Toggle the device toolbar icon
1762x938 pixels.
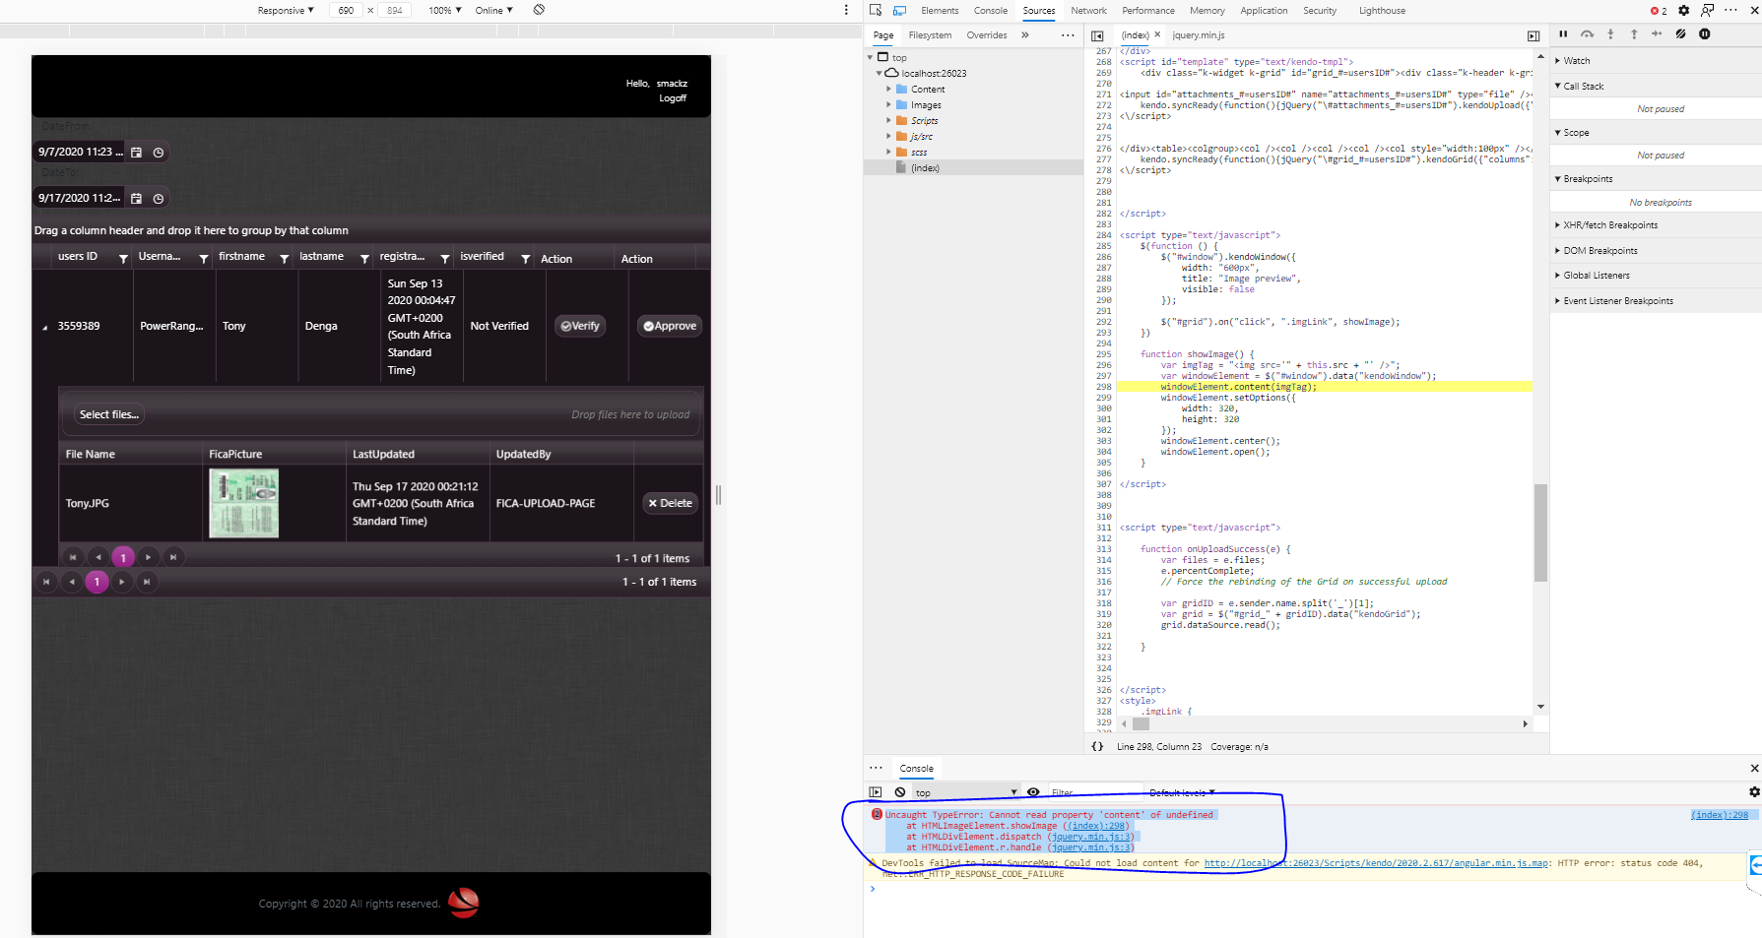click(x=899, y=11)
